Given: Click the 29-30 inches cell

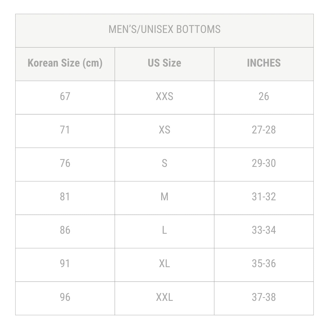Looking at the screenshot, I should 264,163.
